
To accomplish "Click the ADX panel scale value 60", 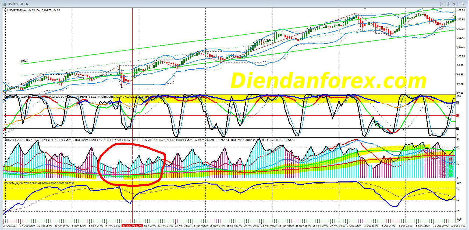I will tap(458, 148).
